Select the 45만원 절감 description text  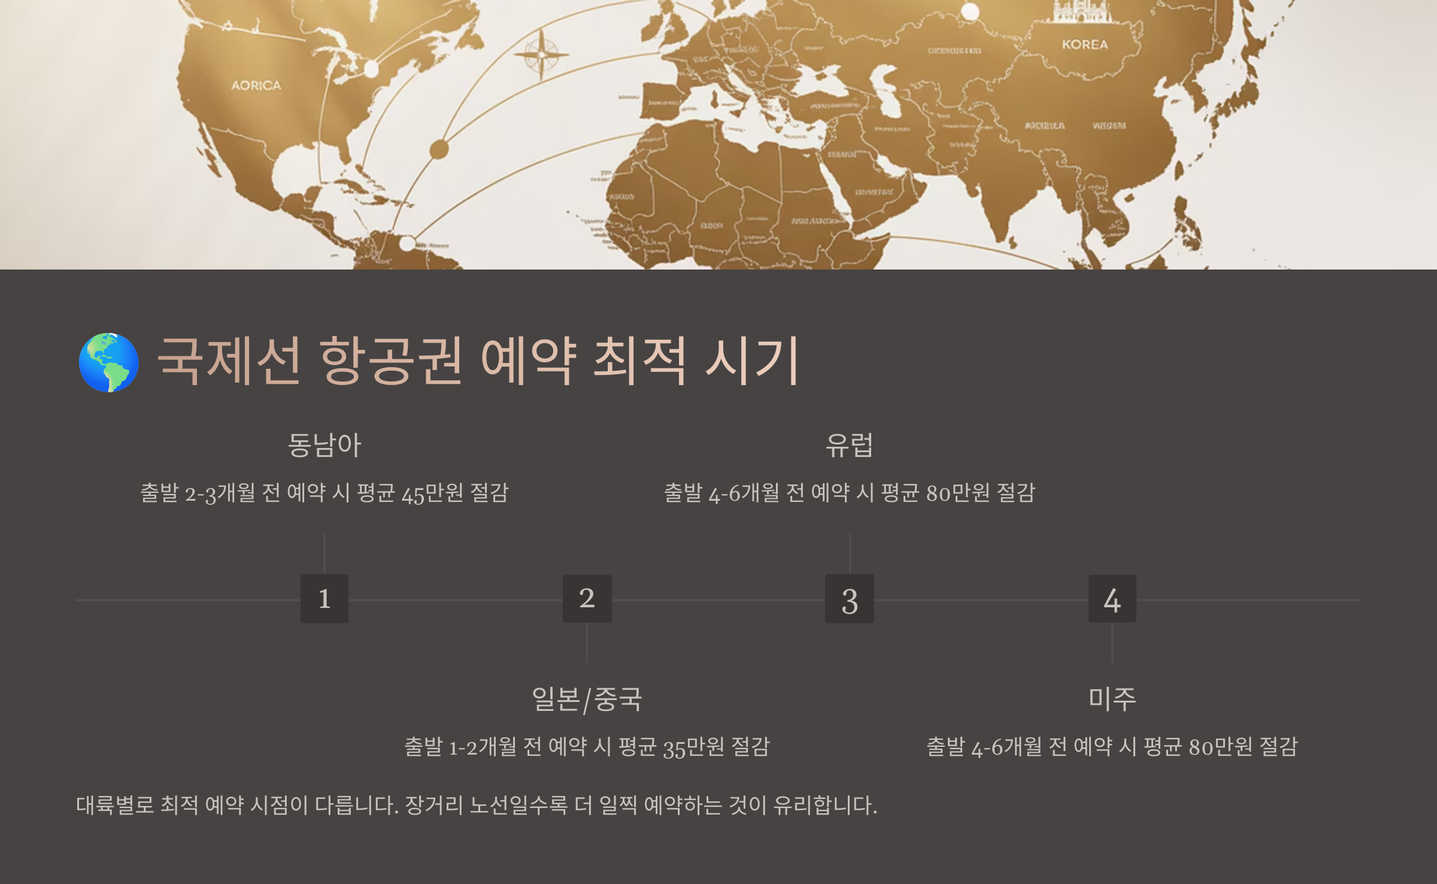click(x=324, y=493)
